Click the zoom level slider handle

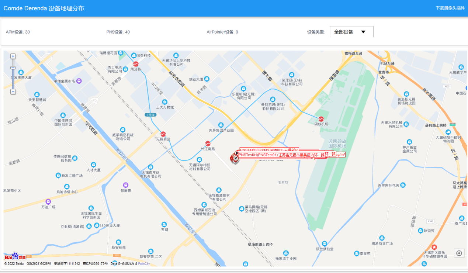[13, 68]
